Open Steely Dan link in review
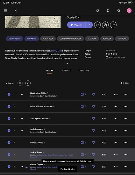 [56, 51]
